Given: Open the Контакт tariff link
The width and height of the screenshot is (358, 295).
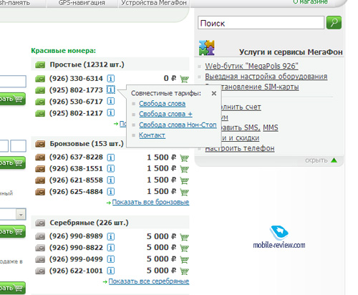Looking at the screenshot, I should point(152,135).
